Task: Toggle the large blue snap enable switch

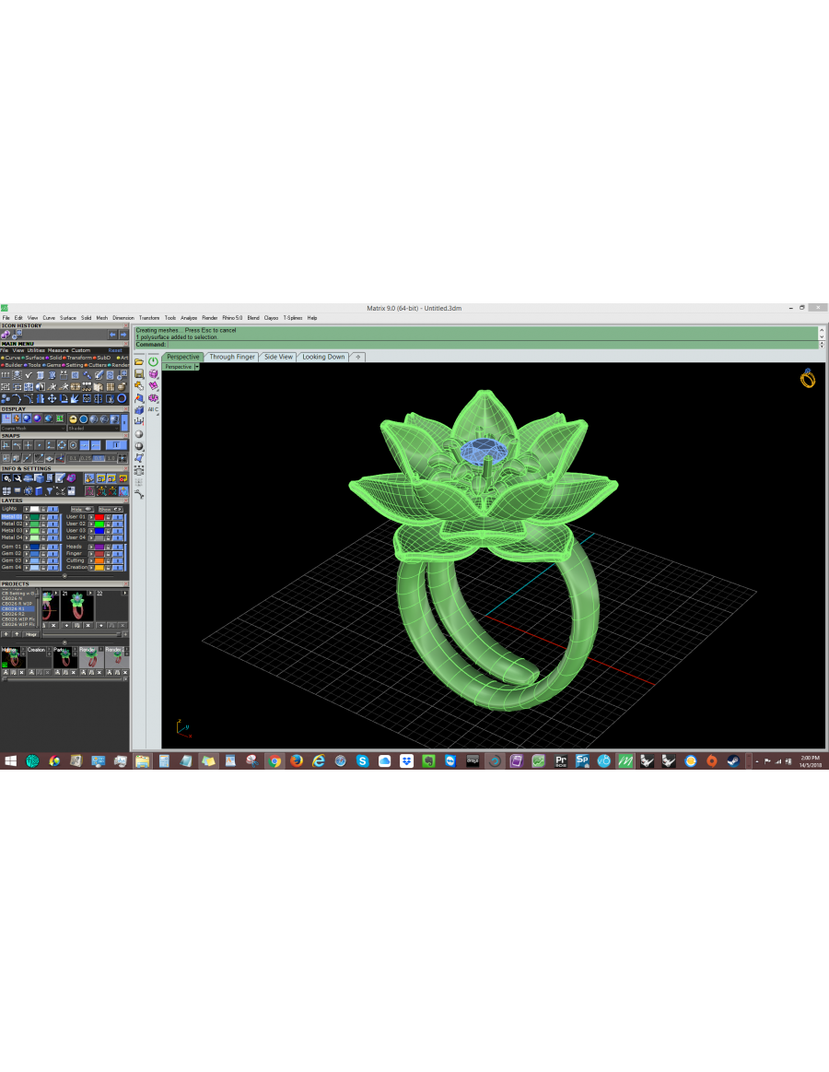Action: 116,445
